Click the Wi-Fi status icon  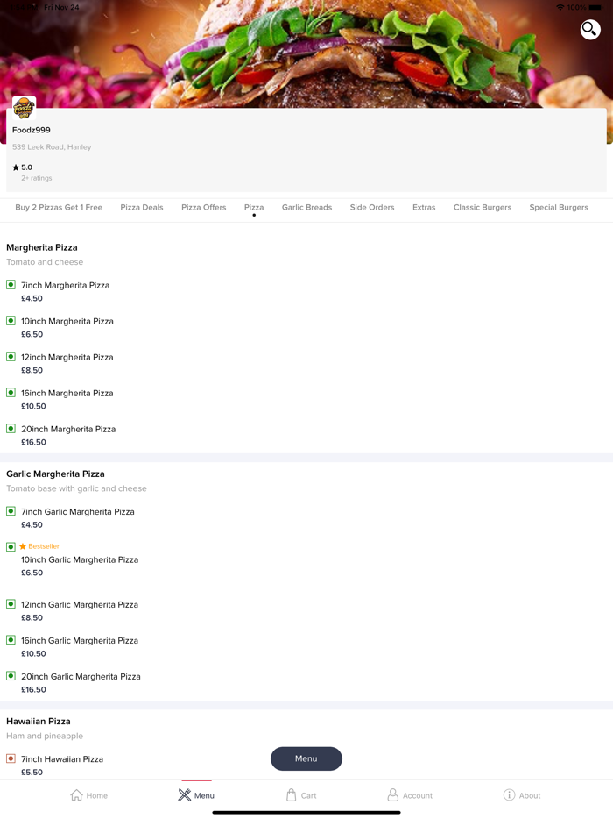(x=560, y=7)
